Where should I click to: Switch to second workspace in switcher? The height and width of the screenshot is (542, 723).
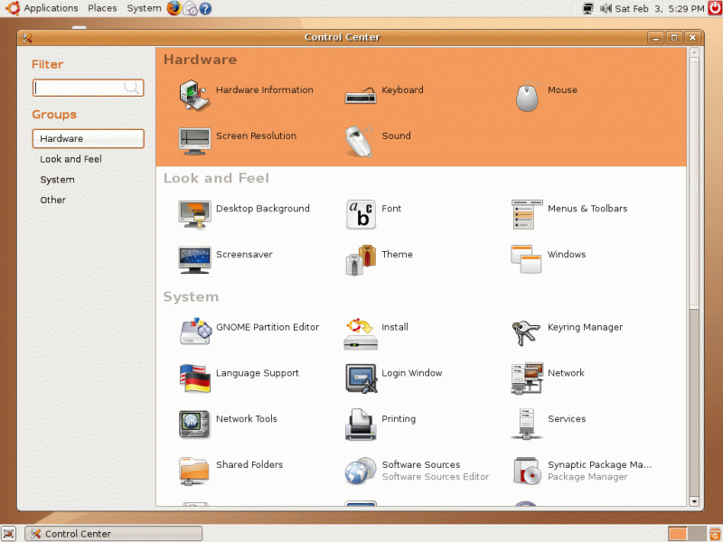697,534
